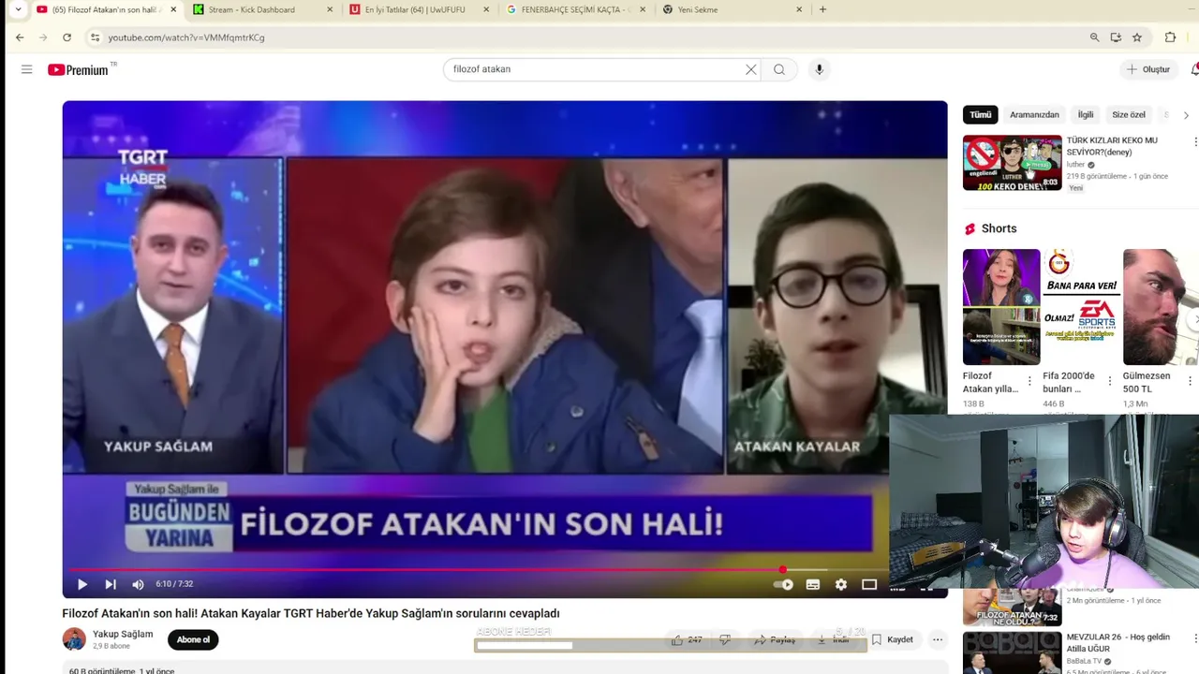Switch to the En İyi Tatlılar UwUFUFU tab
The height and width of the screenshot is (674, 1199).
coord(419,9)
